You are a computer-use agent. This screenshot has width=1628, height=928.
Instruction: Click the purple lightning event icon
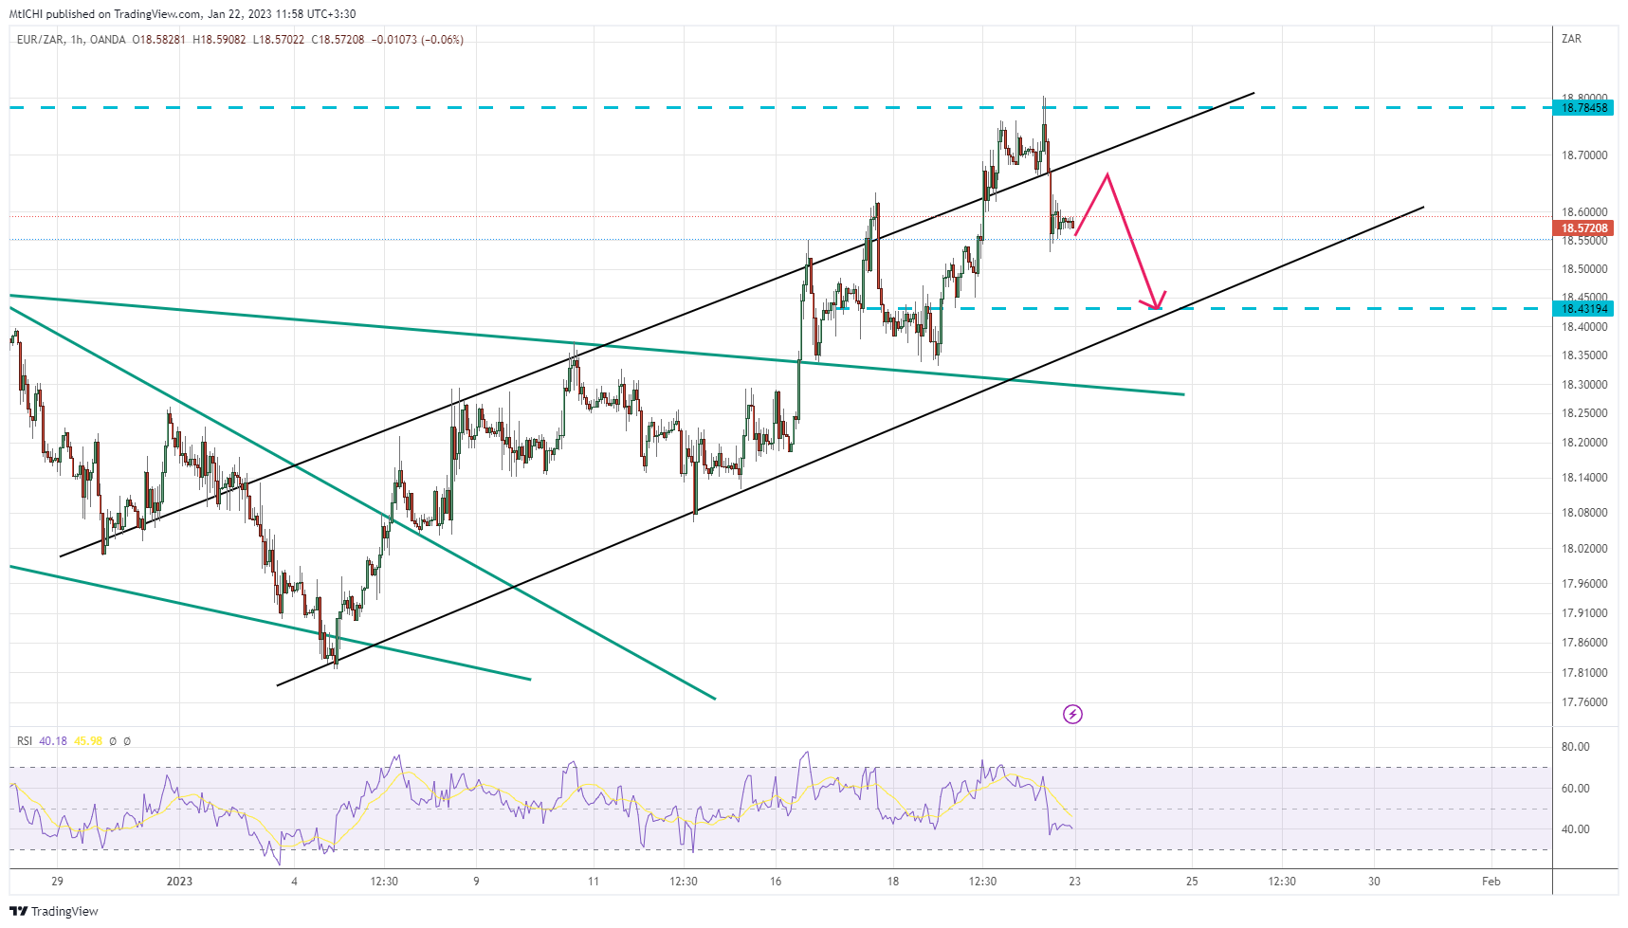pyautogui.click(x=1072, y=714)
